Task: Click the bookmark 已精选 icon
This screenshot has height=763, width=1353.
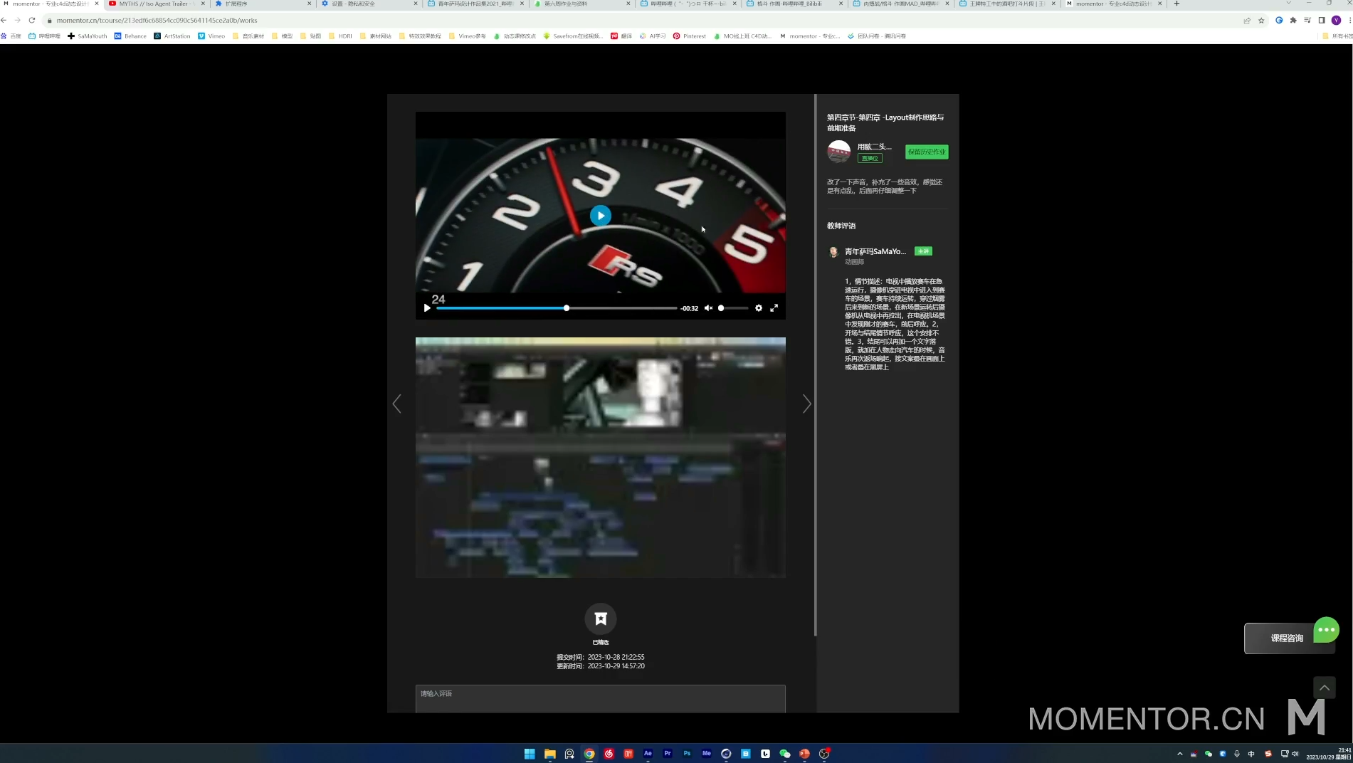Action: [x=601, y=619]
